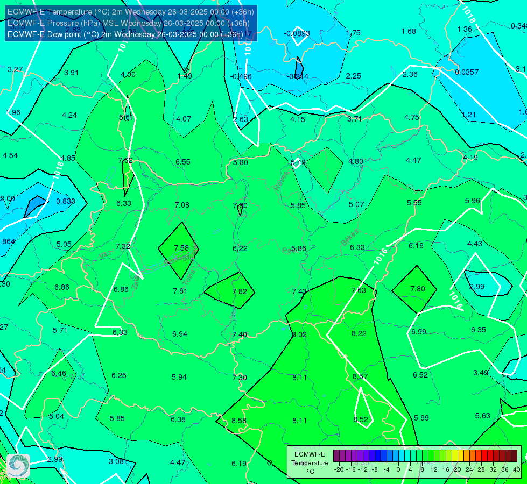This screenshot has width=527, height=484.
Task: Click the 5.05 temperature value
Action: (x=64, y=244)
